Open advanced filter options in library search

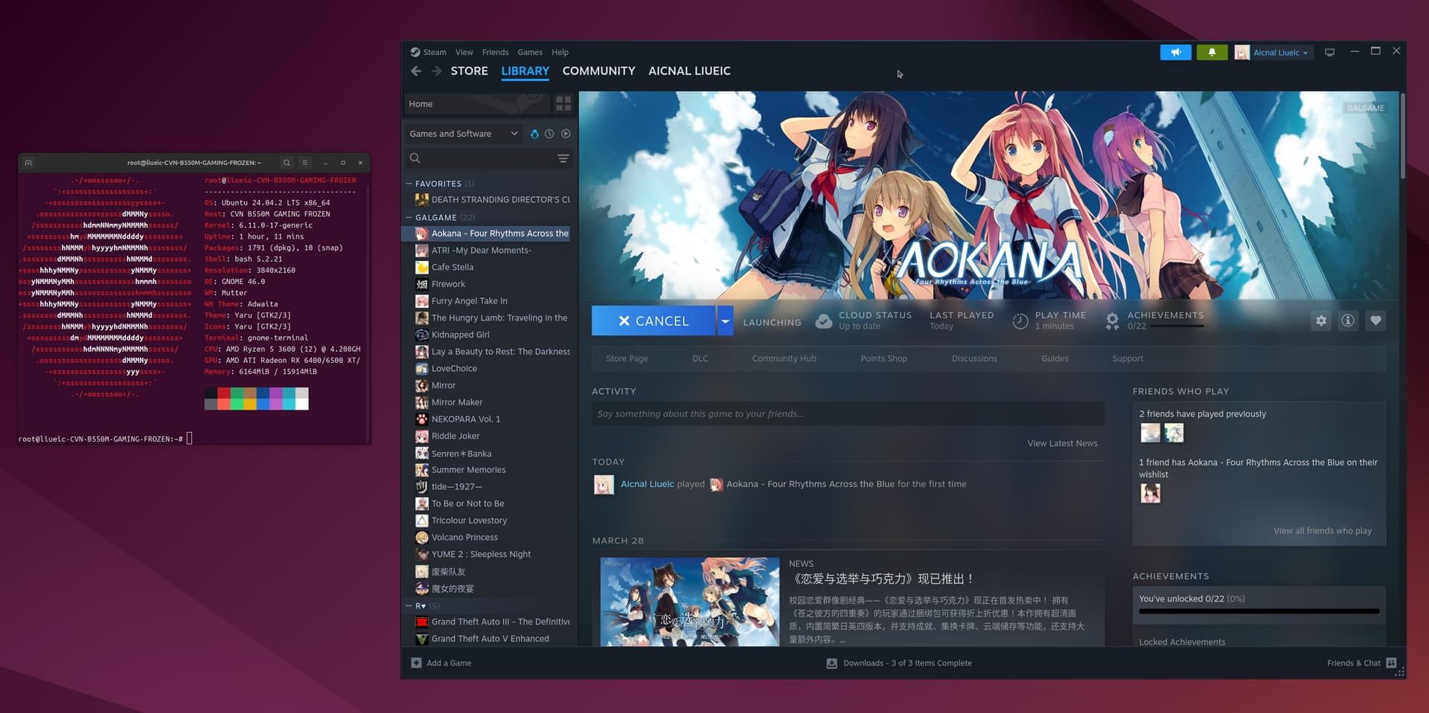[563, 158]
